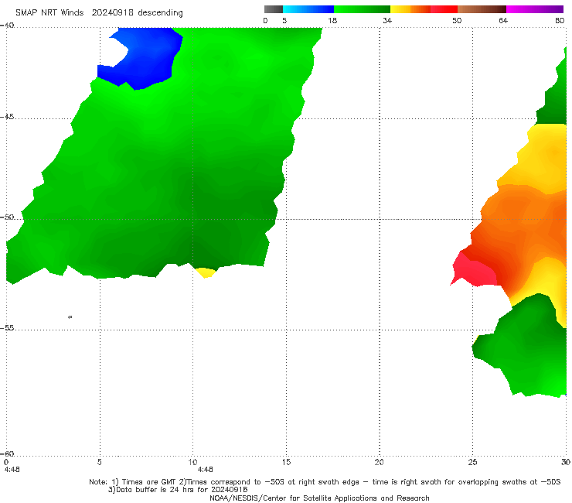
Task: Select the brown segment of the color bar
Action: click(482, 9)
